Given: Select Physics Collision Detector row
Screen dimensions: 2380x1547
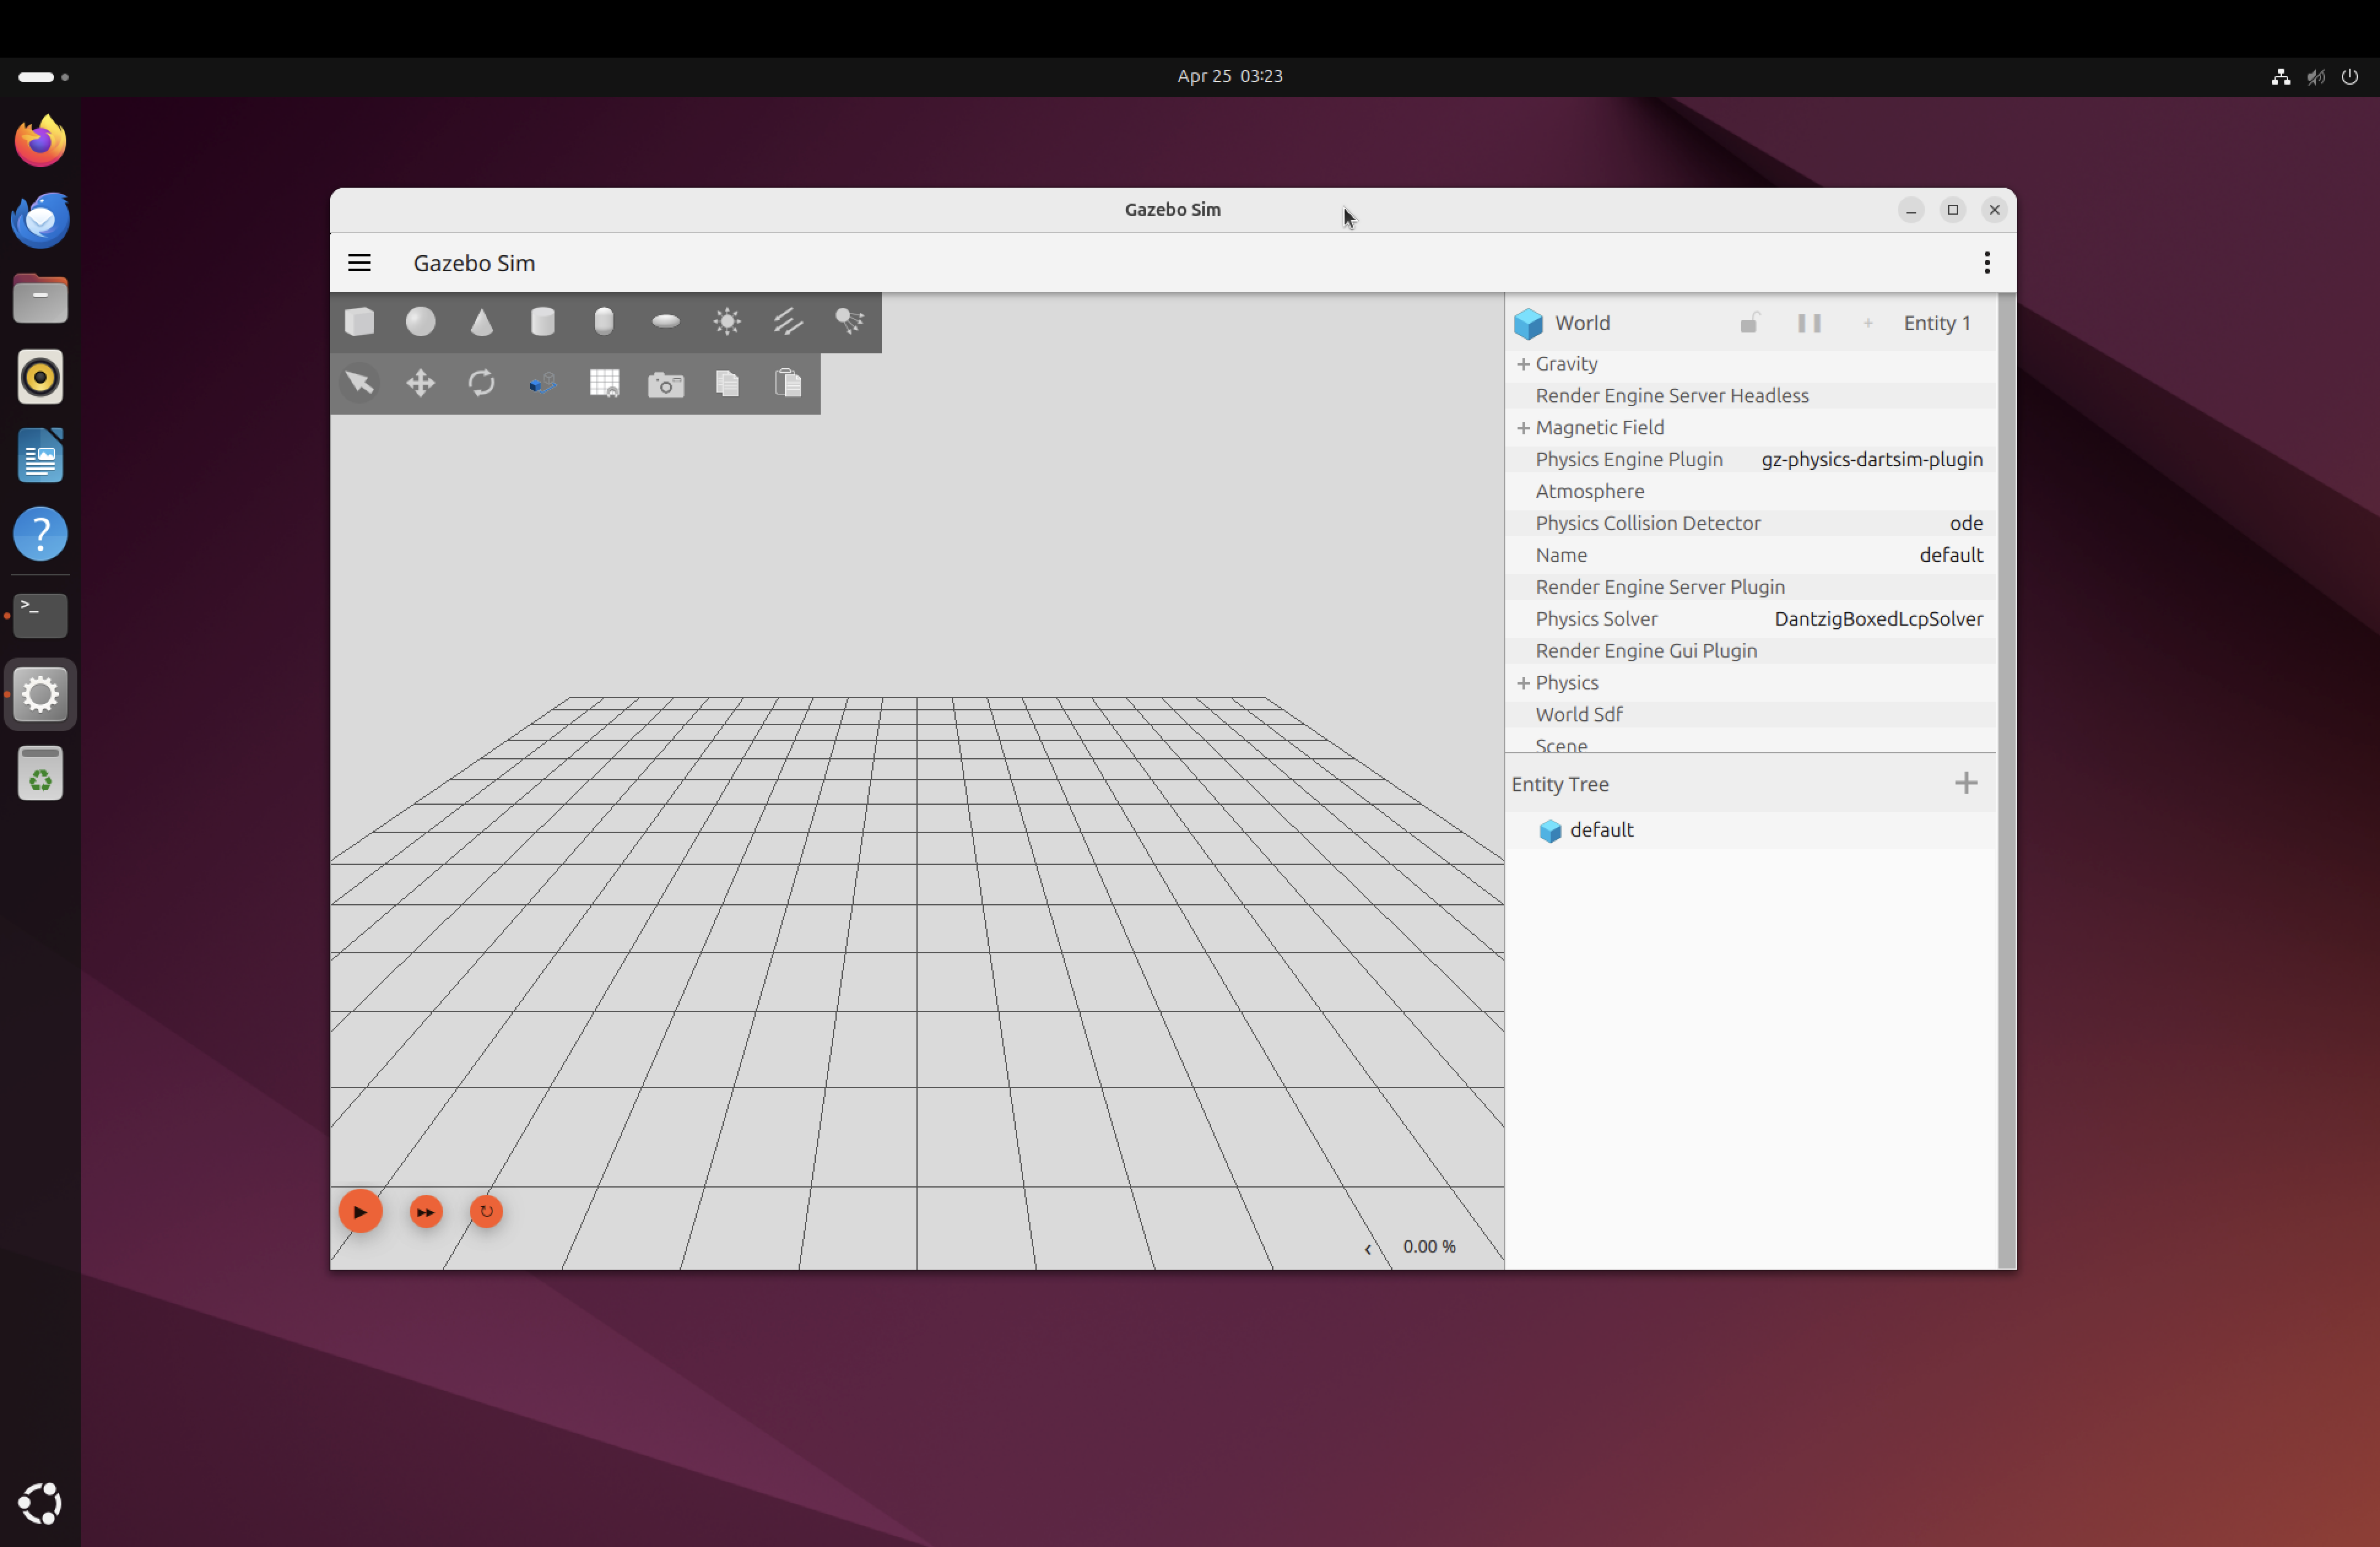Looking at the screenshot, I should click(1751, 524).
